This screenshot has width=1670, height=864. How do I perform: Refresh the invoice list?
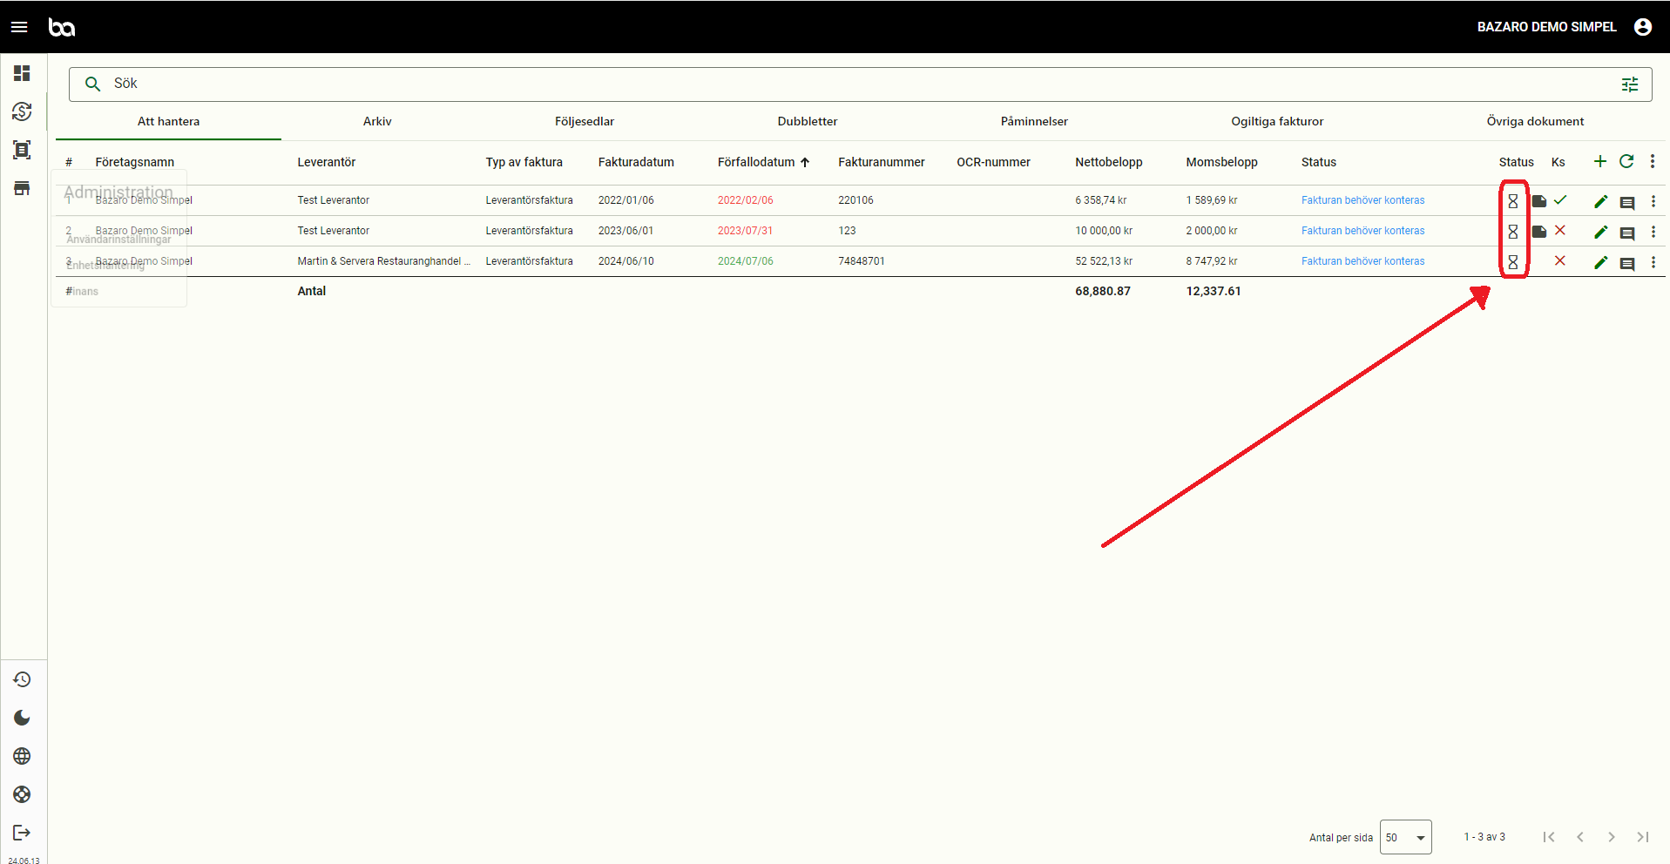[1626, 161]
